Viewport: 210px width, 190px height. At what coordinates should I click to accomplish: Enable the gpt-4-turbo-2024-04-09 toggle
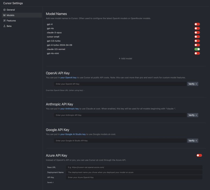[x=197, y=45]
